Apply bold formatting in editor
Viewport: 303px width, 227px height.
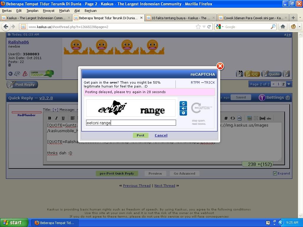(50, 118)
